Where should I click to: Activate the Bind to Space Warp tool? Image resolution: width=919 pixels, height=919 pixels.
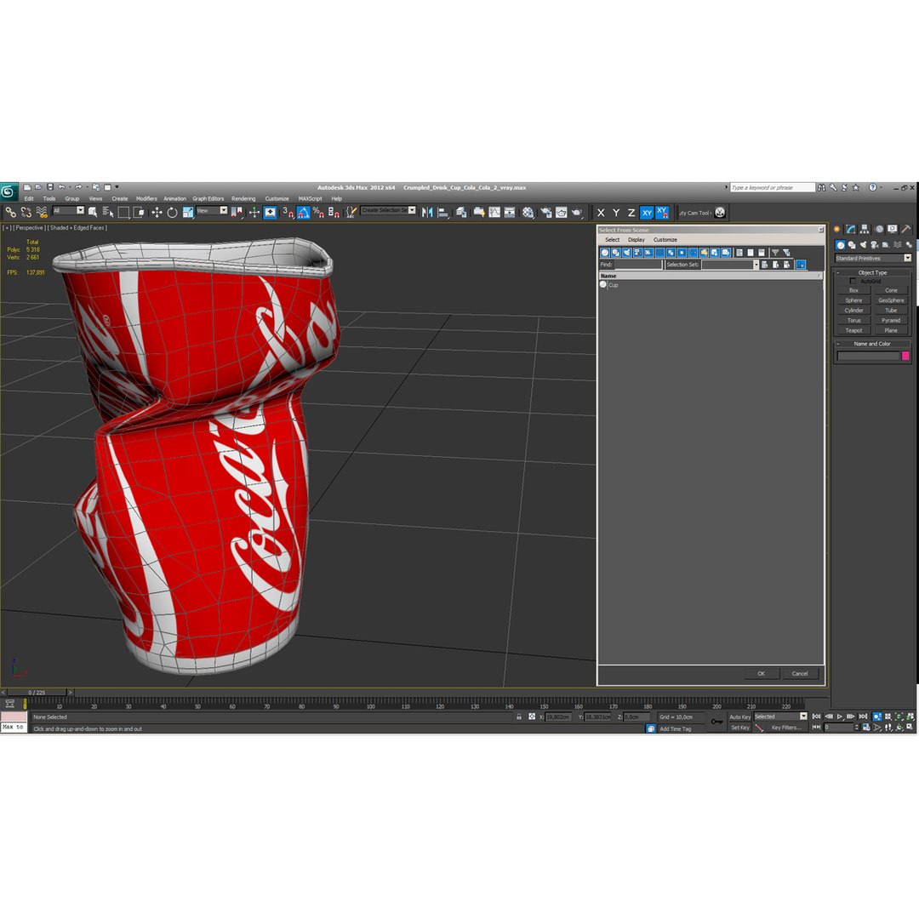pos(42,212)
